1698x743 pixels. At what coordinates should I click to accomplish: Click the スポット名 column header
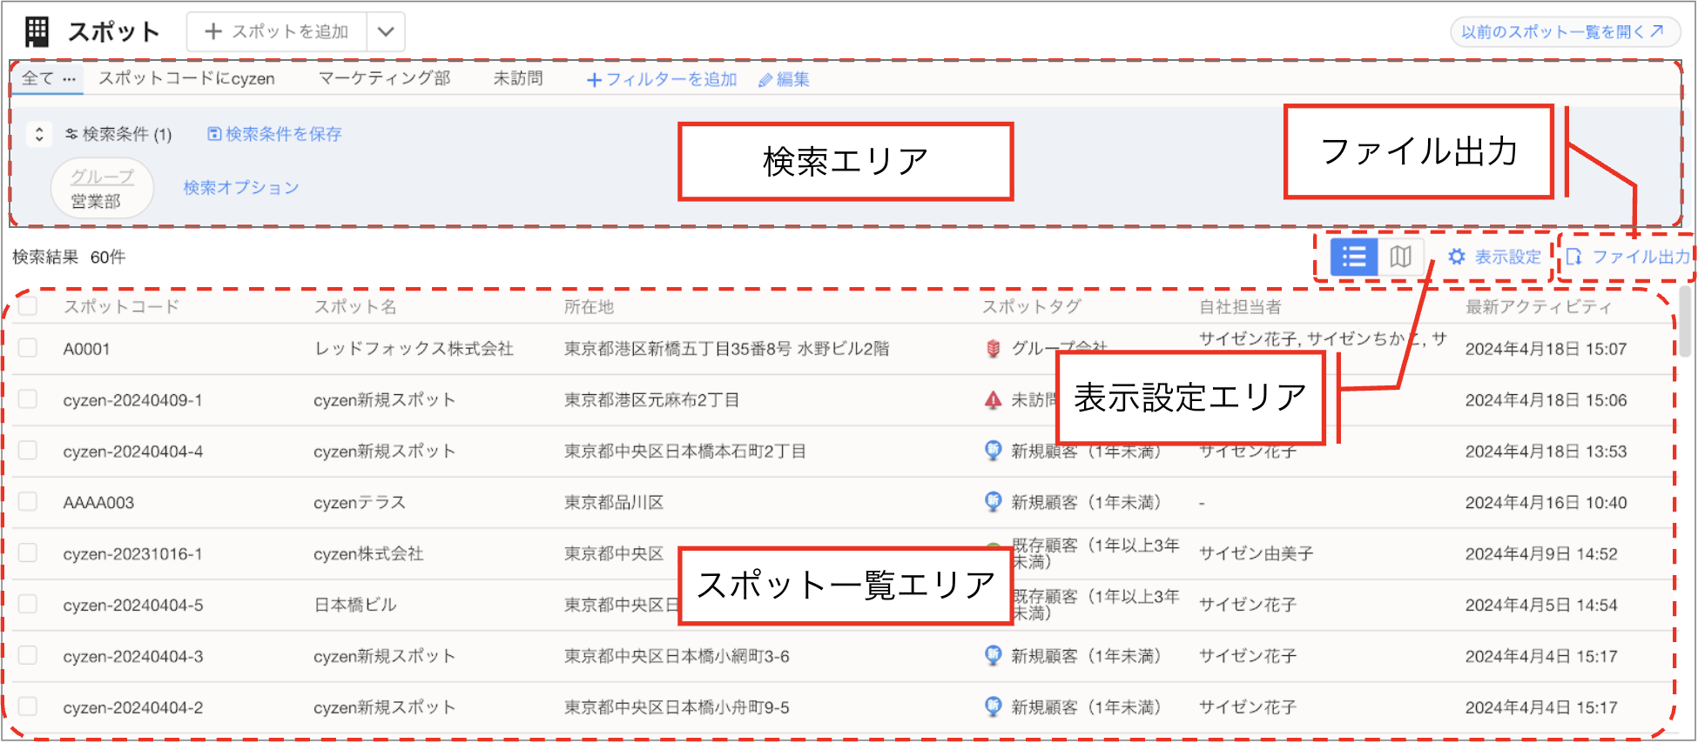tap(355, 306)
